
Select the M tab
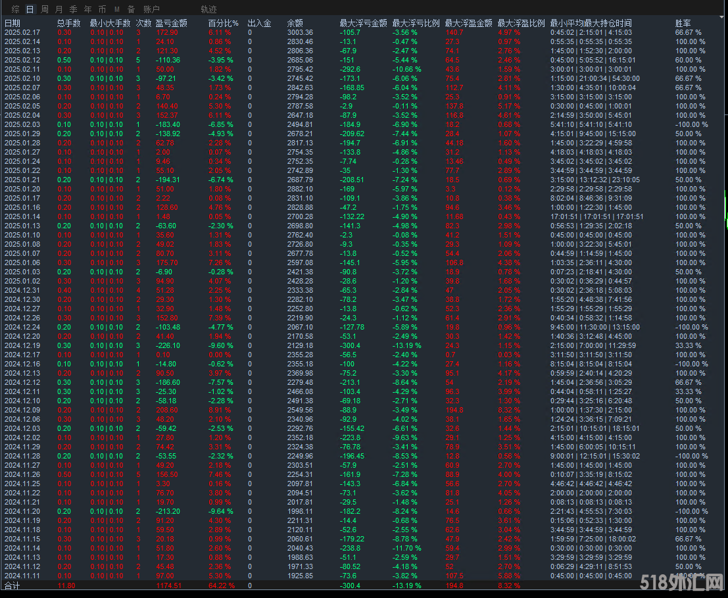point(116,9)
